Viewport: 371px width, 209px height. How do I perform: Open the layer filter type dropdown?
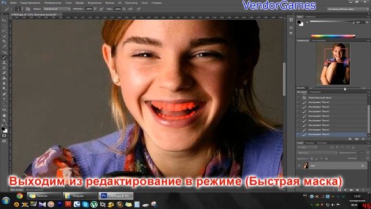click(x=307, y=147)
